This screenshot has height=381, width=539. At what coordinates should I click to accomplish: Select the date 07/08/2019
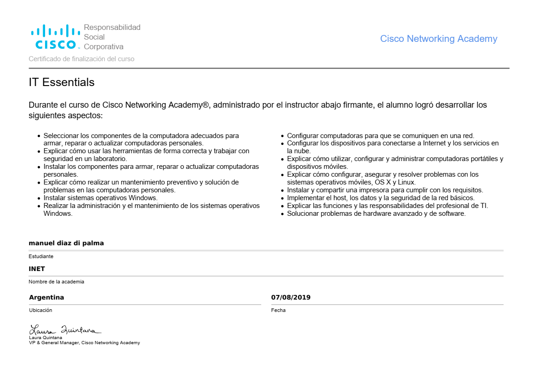[291, 297]
